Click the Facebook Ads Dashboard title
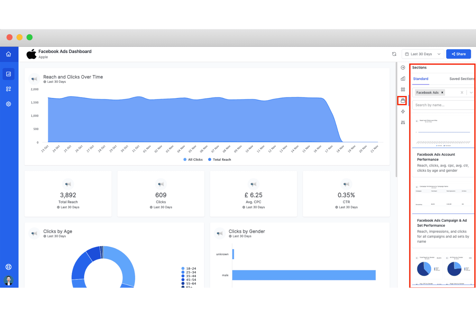The width and height of the screenshot is (476, 317). coord(65,51)
